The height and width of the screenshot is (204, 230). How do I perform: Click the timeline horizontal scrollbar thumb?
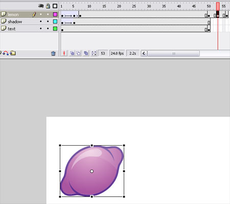click(x=173, y=54)
